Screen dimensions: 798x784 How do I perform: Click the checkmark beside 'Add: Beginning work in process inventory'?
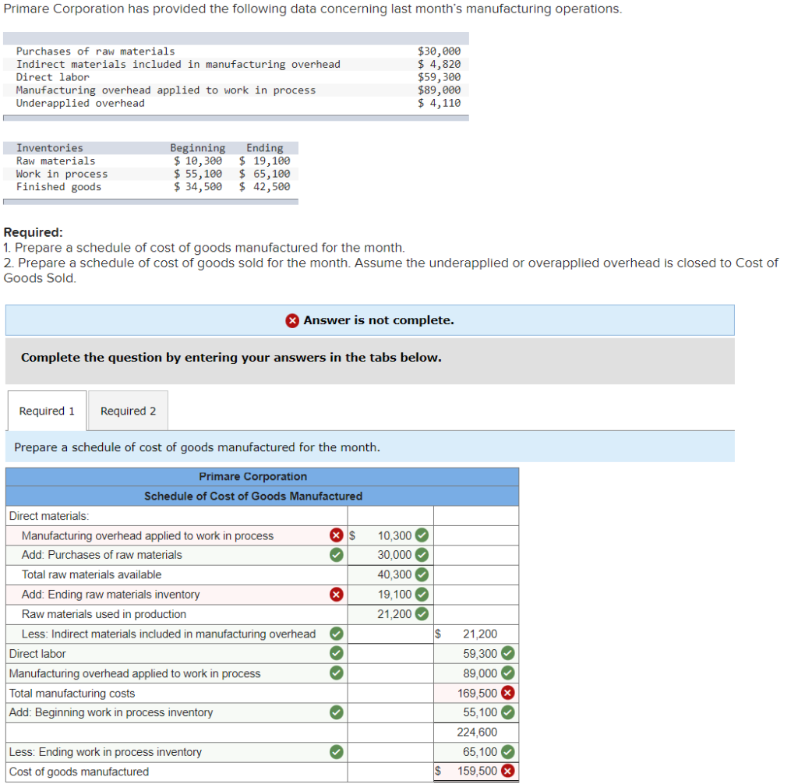pyautogui.click(x=336, y=712)
